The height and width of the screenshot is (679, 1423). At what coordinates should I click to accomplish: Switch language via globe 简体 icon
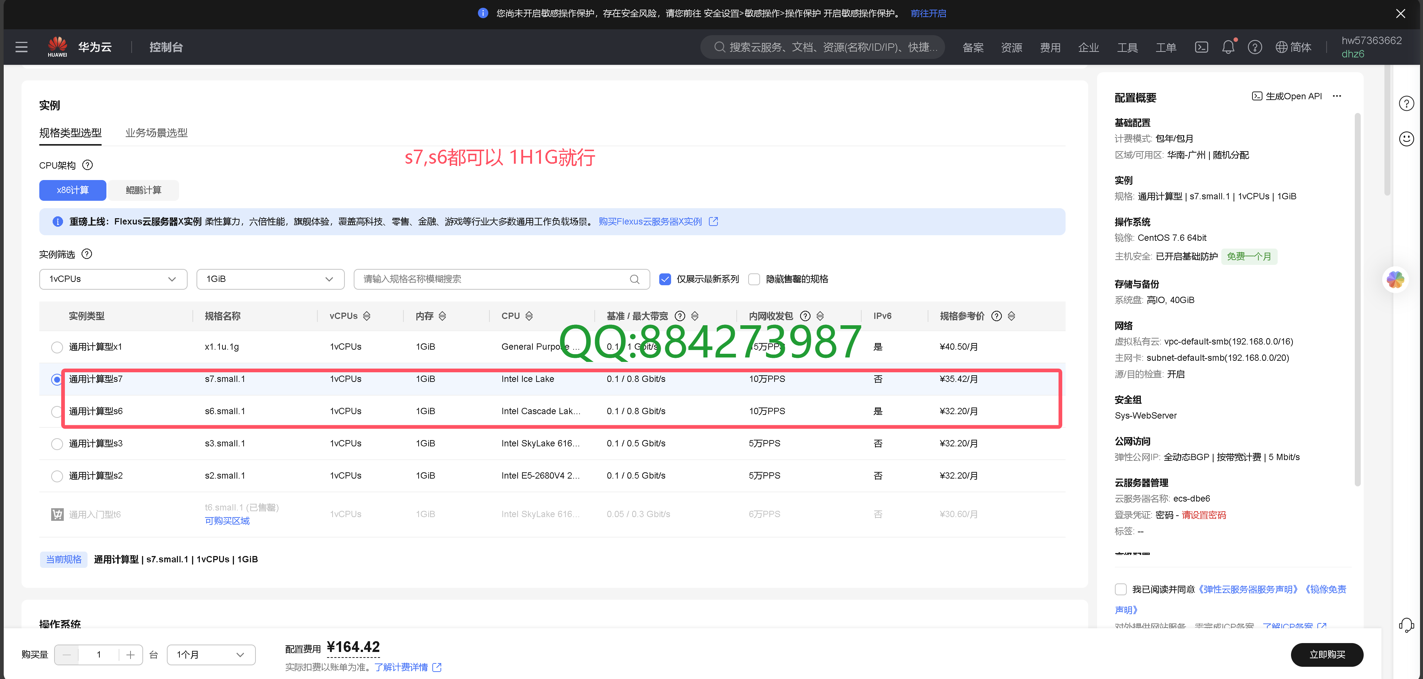coord(1293,47)
